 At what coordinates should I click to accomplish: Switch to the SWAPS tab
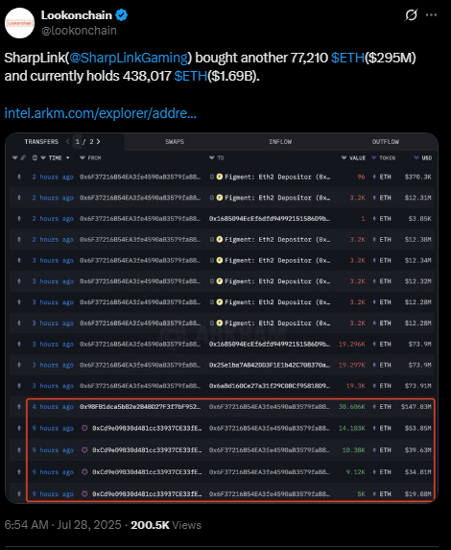pyautogui.click(x=175, y=142)
